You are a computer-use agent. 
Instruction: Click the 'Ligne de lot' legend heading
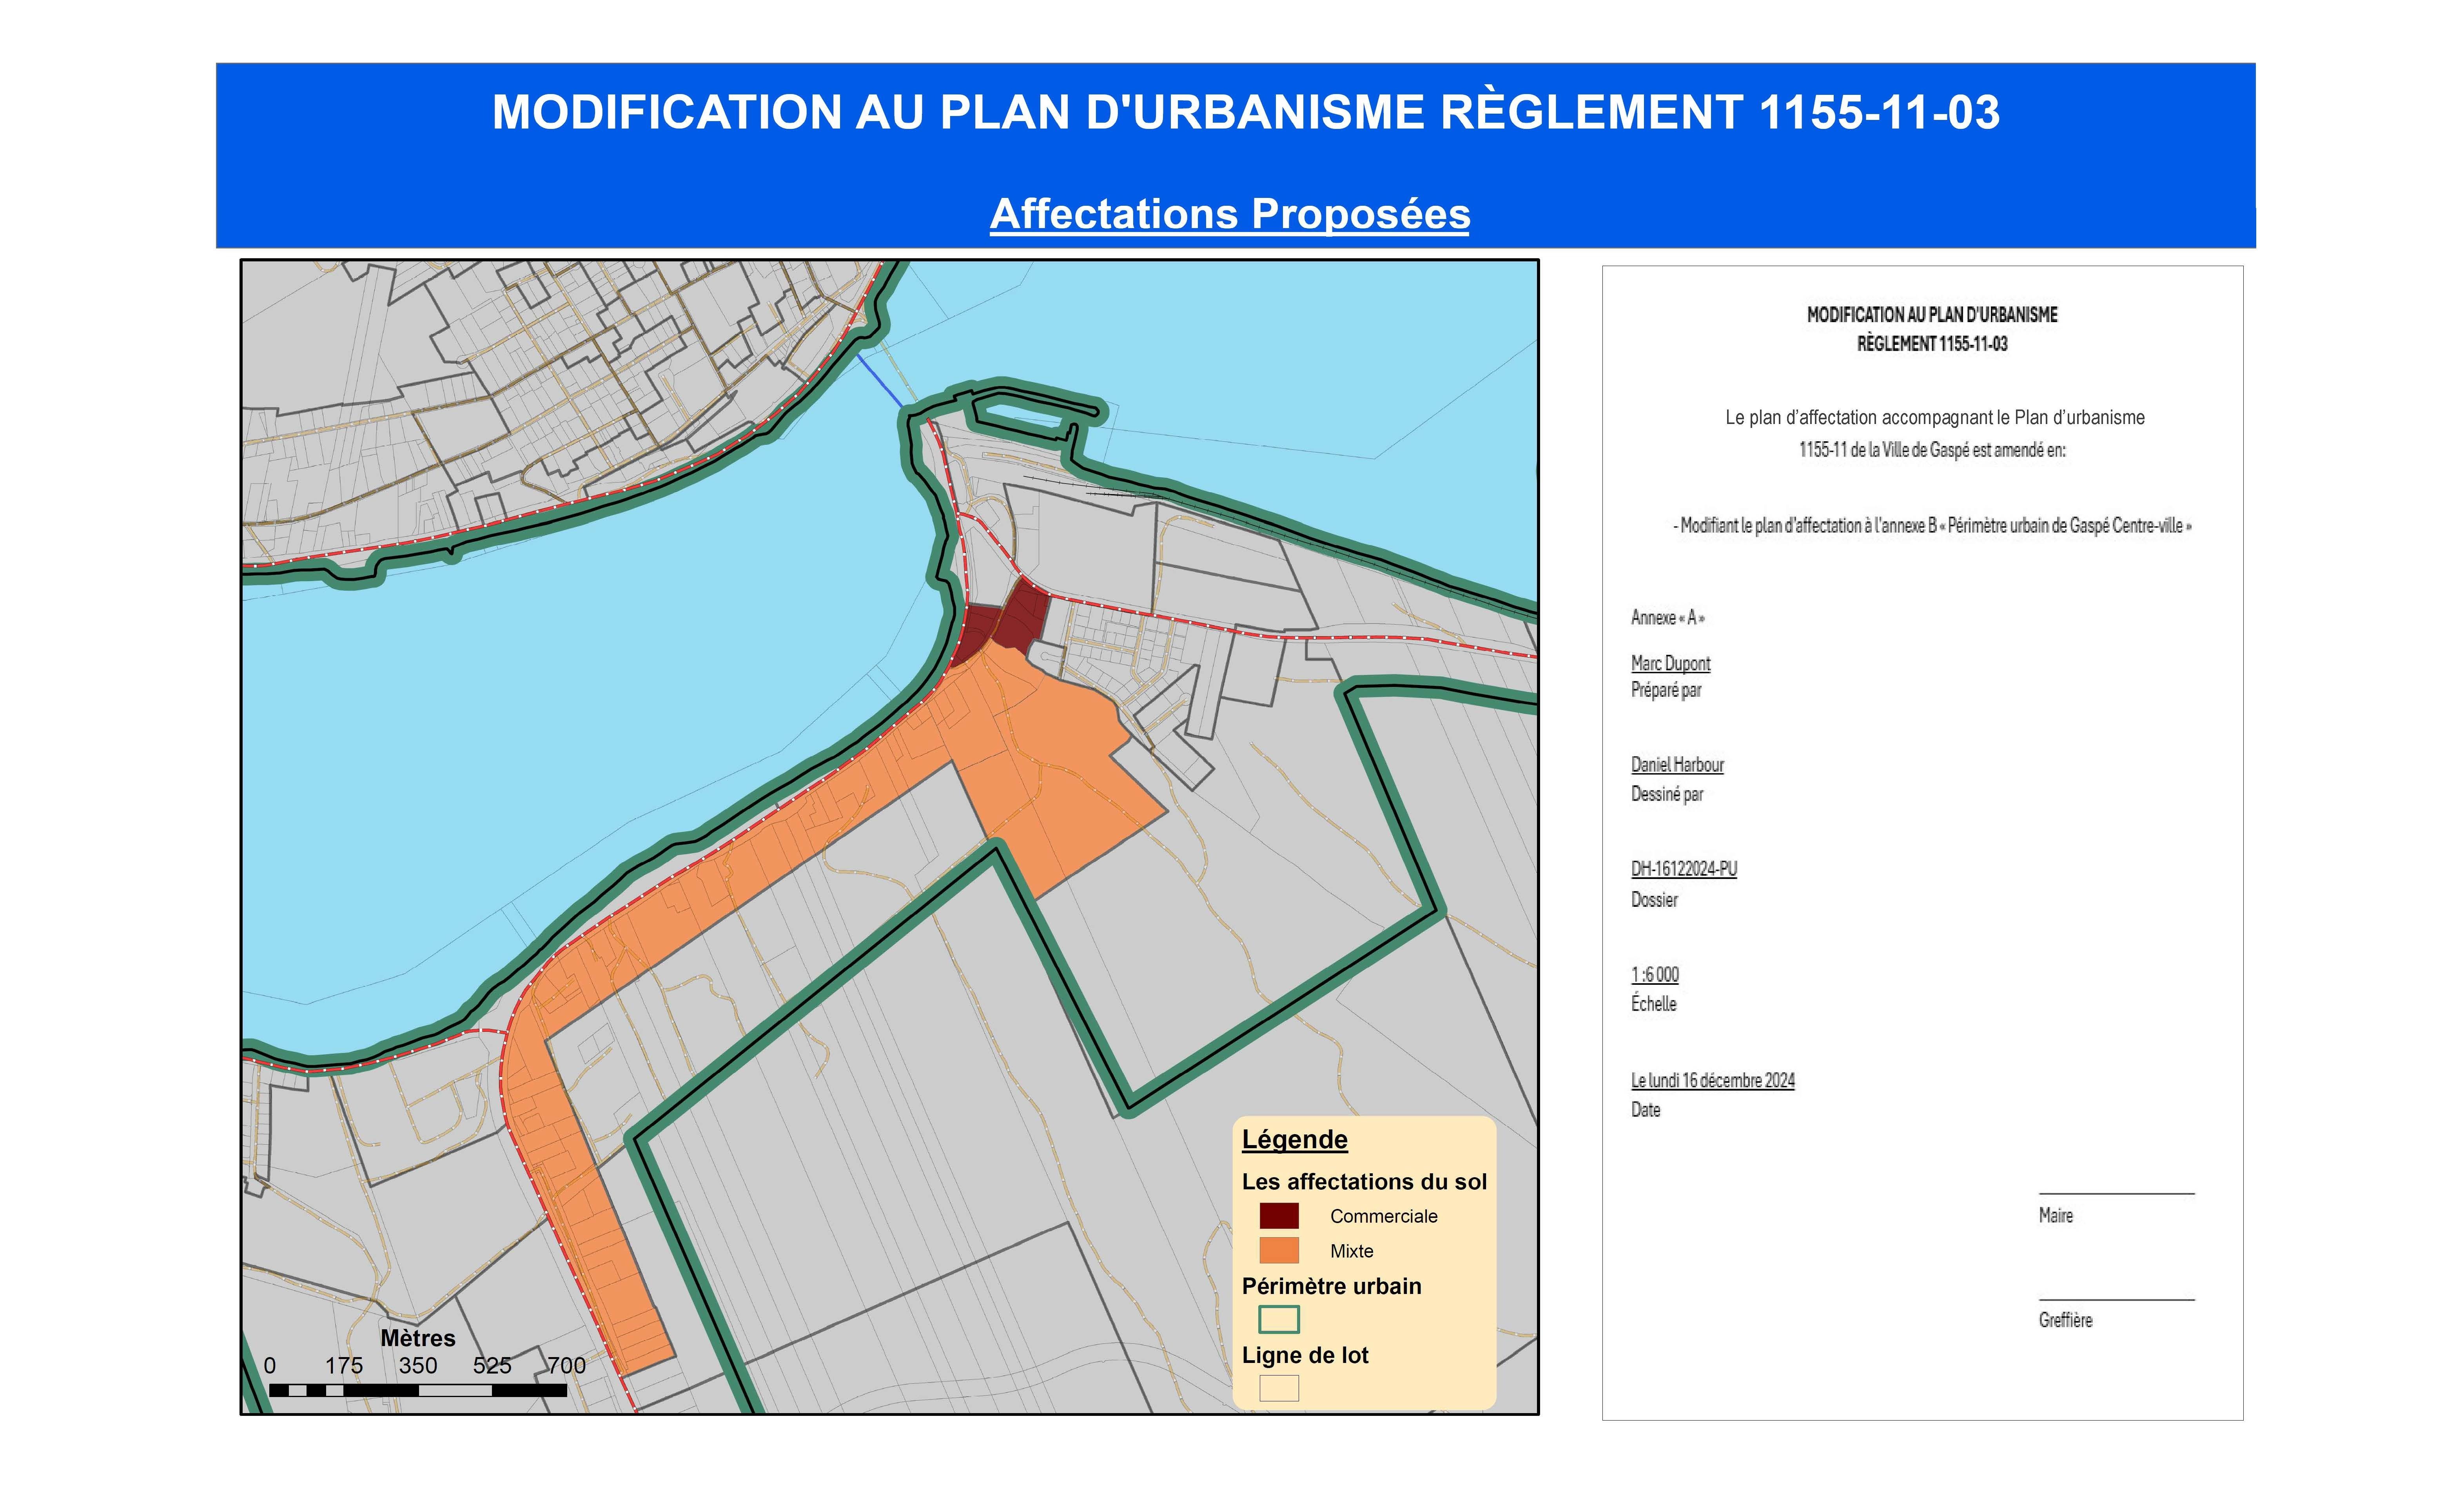coord(1305,1356)
